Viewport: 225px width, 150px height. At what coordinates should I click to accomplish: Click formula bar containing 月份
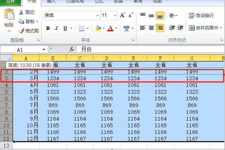click(x=150, y=49)
